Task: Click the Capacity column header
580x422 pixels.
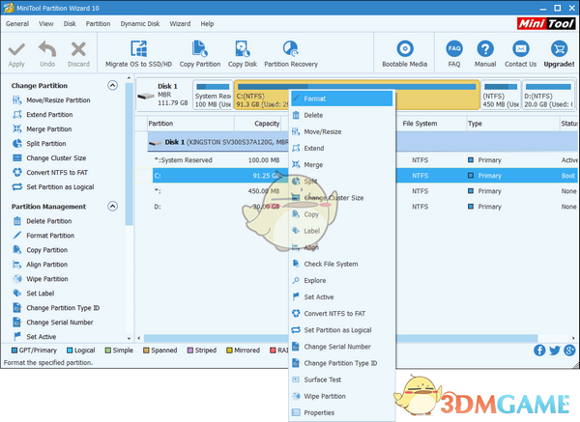Action: coord(267,124)
